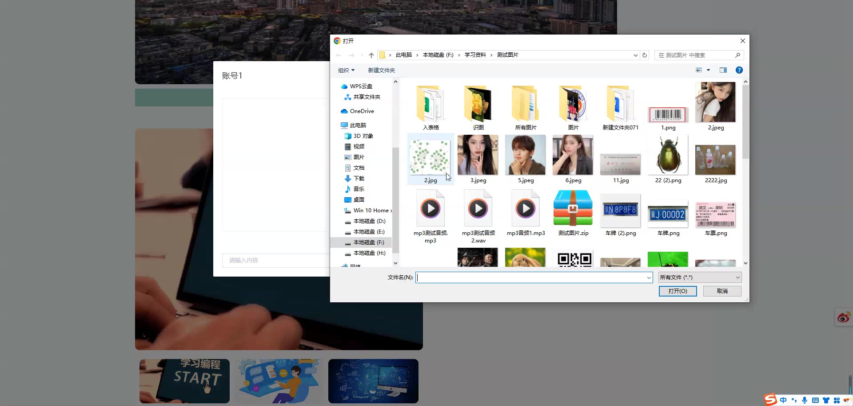
Task: Click the Weibo icon at screen edge
Action: coord(843,317)
